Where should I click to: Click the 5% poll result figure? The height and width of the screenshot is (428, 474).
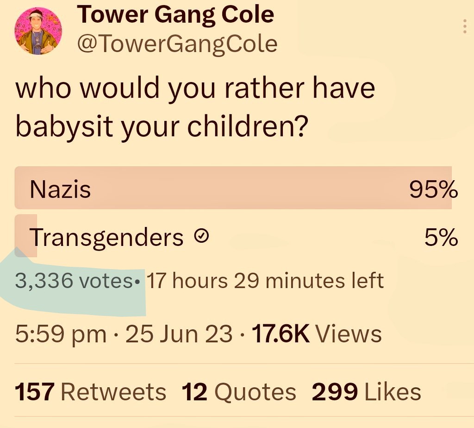441,238
